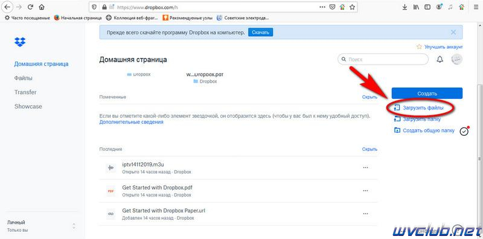Click the Создать button
This screenshot has width=483, height=239.
(x=427, y=94)
